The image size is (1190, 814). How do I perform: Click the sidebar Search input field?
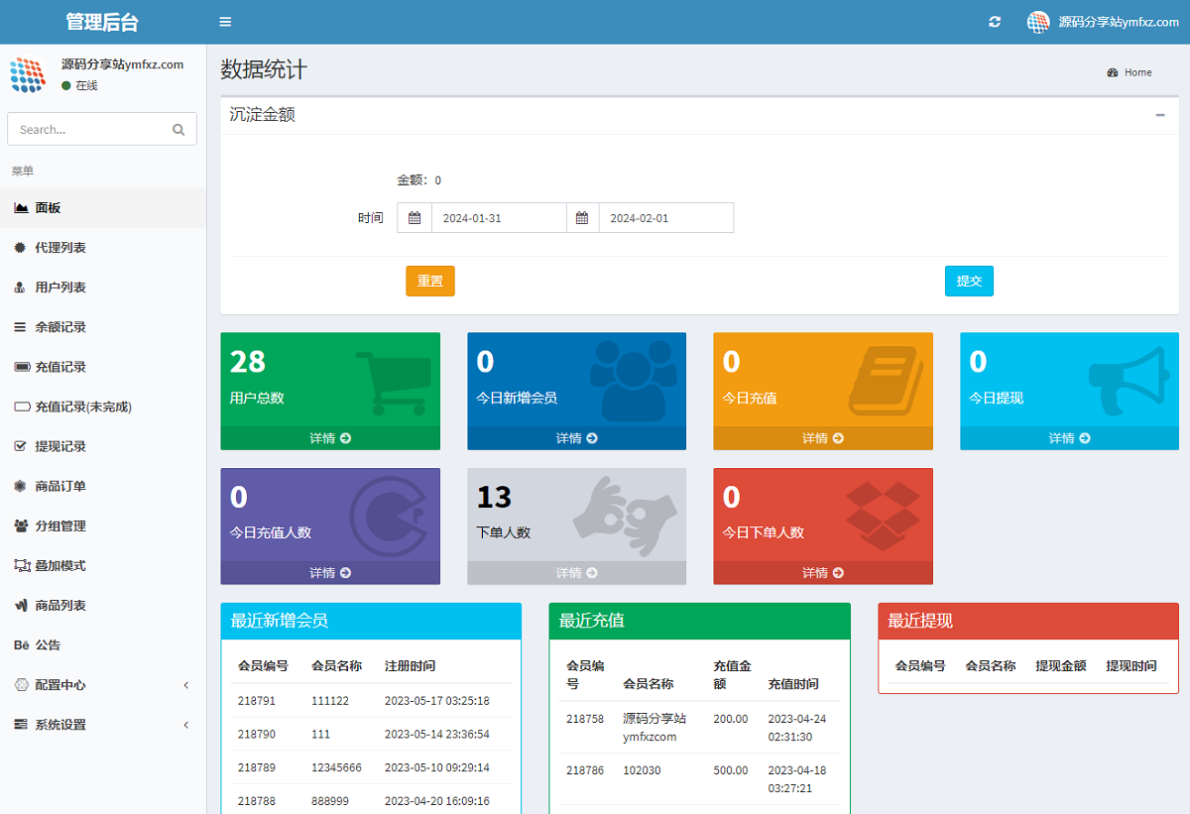[87, 130]
